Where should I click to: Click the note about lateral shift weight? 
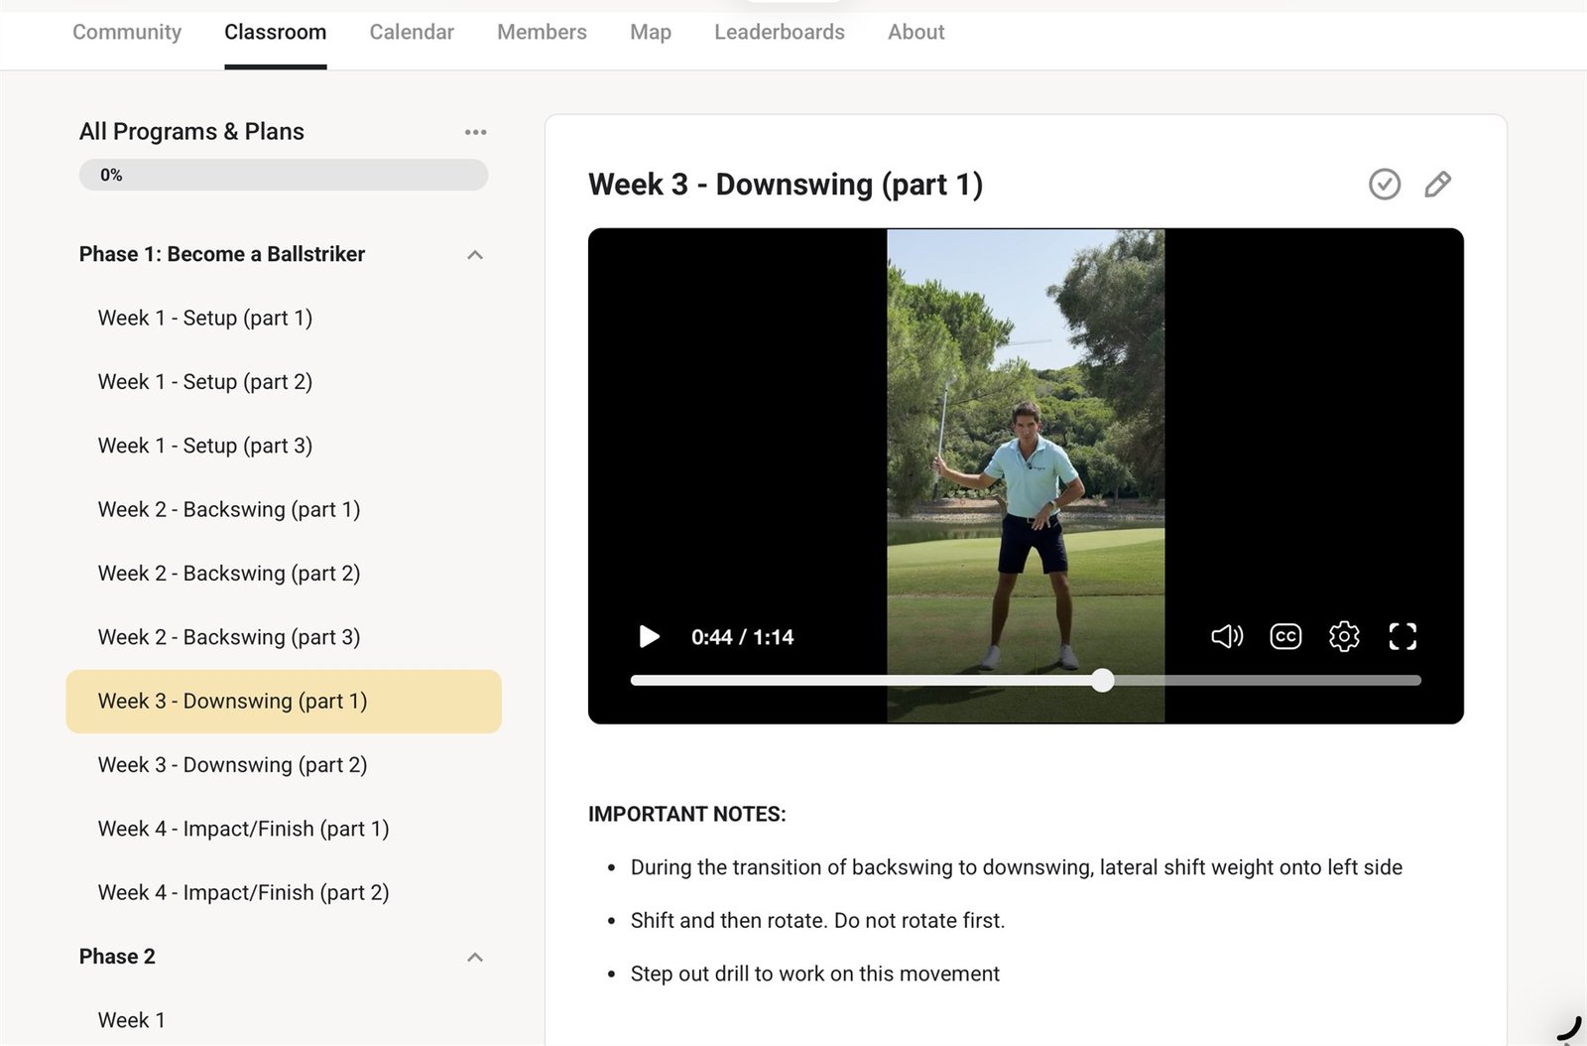click(x=1017, y=867)
